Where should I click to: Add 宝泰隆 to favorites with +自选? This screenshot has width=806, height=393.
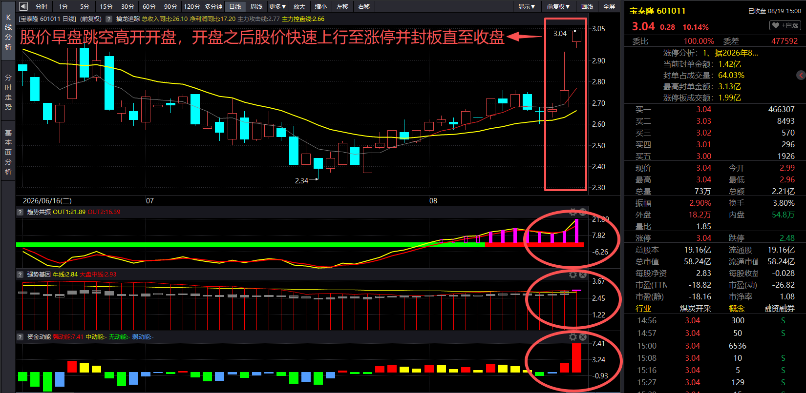click(x=785, y=25)
